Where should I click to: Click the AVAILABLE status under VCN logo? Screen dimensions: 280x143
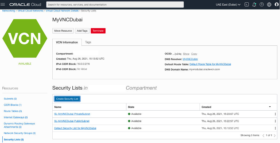point(25,64)
